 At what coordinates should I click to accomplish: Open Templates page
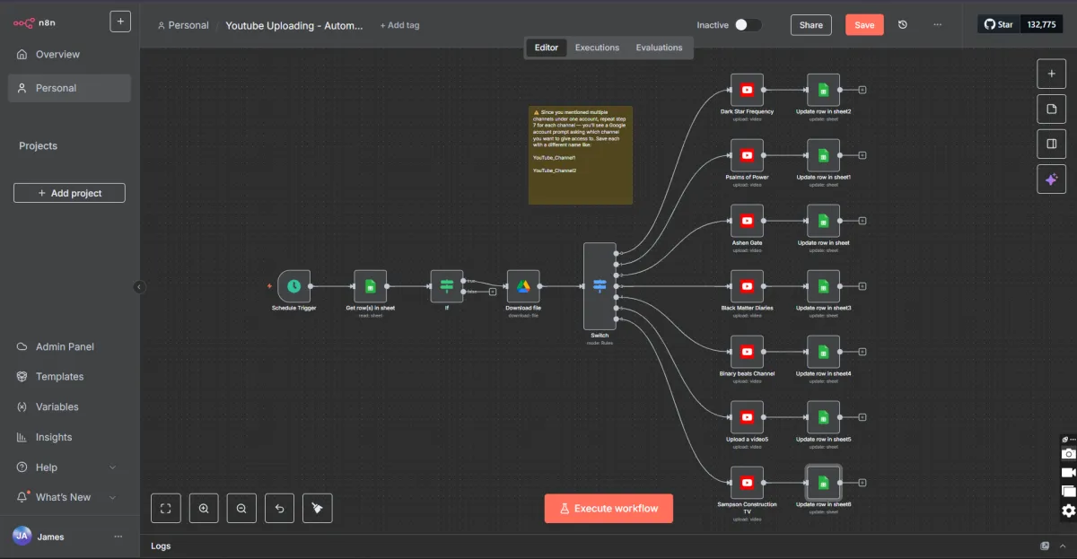point(69,377)
